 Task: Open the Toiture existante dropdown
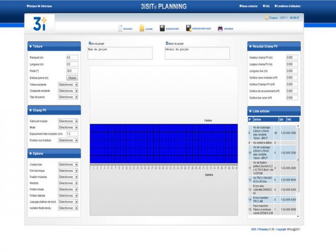pyautogui.click(x=68, y=85)
